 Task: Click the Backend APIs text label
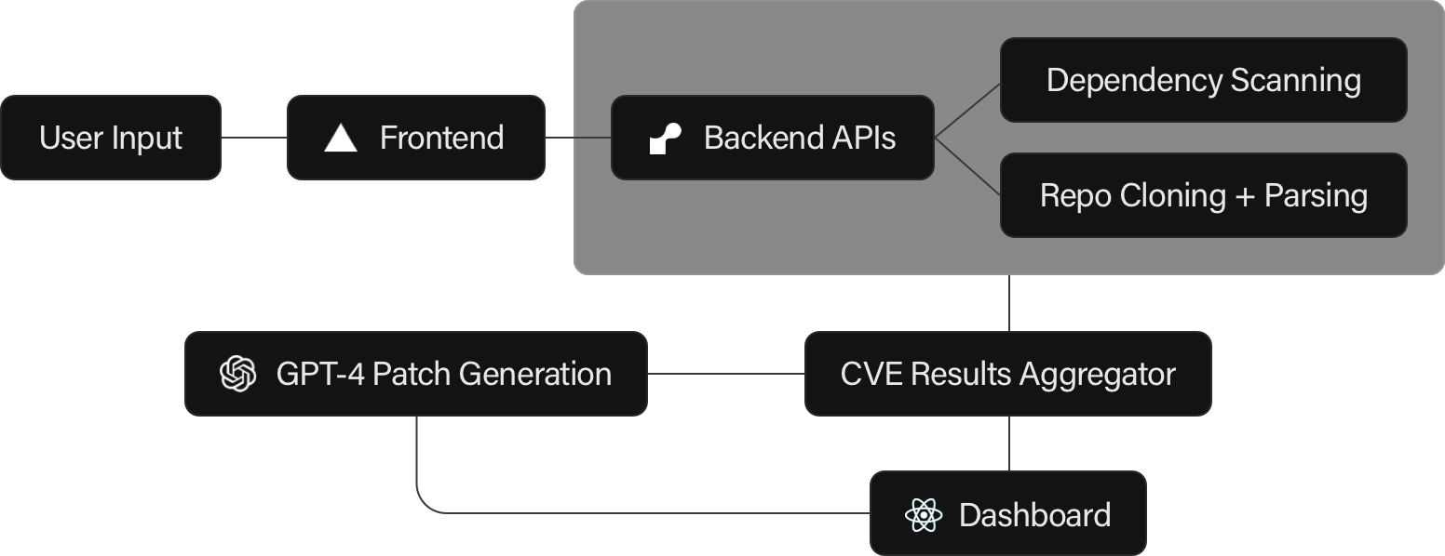[x=799, y=139]
